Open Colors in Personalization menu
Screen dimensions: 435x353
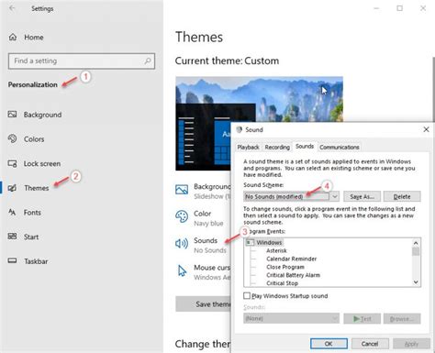tap(34, 139)
